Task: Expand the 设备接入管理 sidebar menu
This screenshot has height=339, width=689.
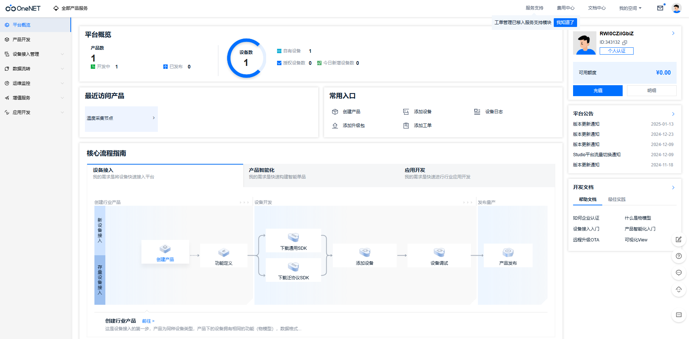Action: coord(35,54)
